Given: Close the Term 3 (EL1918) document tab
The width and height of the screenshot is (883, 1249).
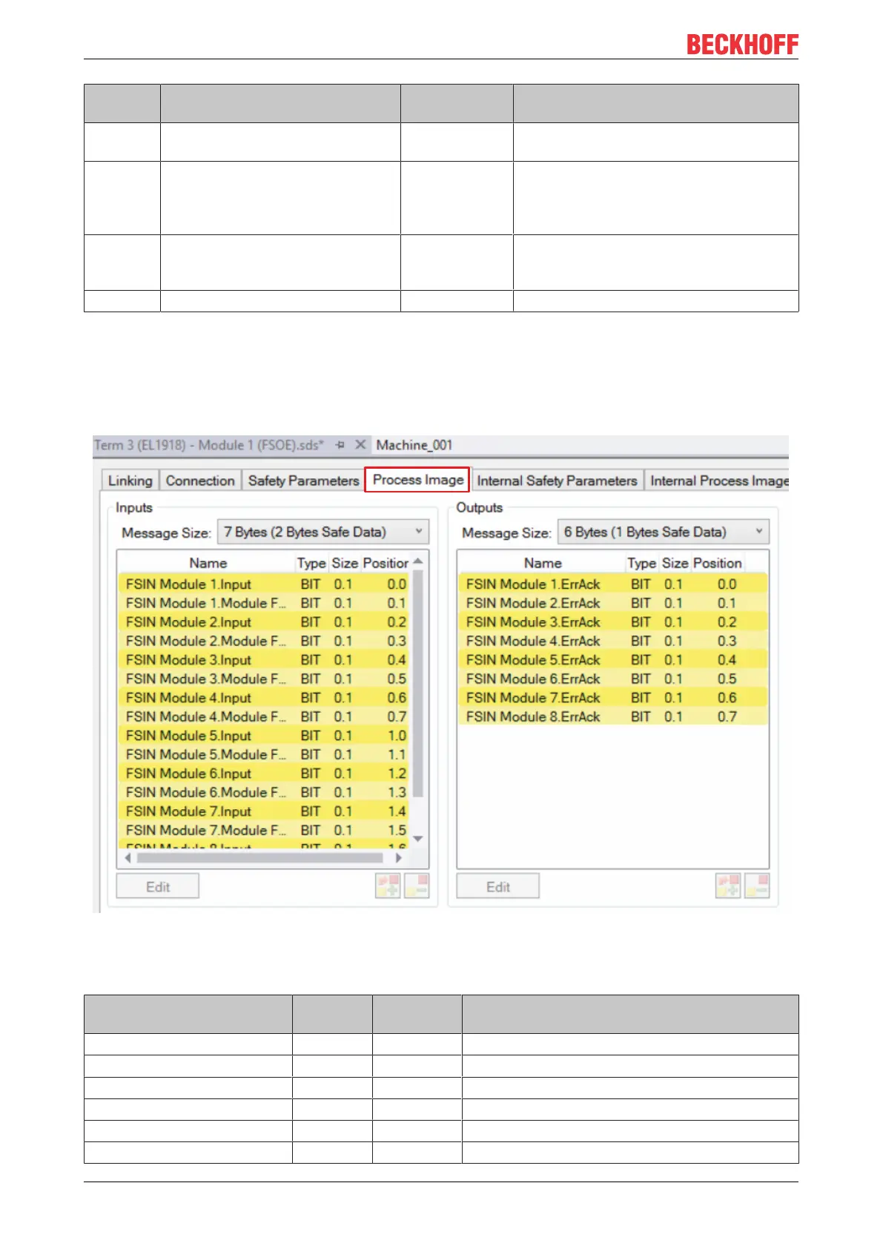Looking at the screenshot, I should coord(360,445).
